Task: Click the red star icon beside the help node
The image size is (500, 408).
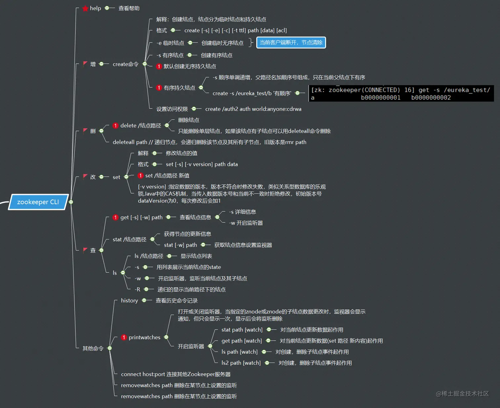Action: point(85,9)
